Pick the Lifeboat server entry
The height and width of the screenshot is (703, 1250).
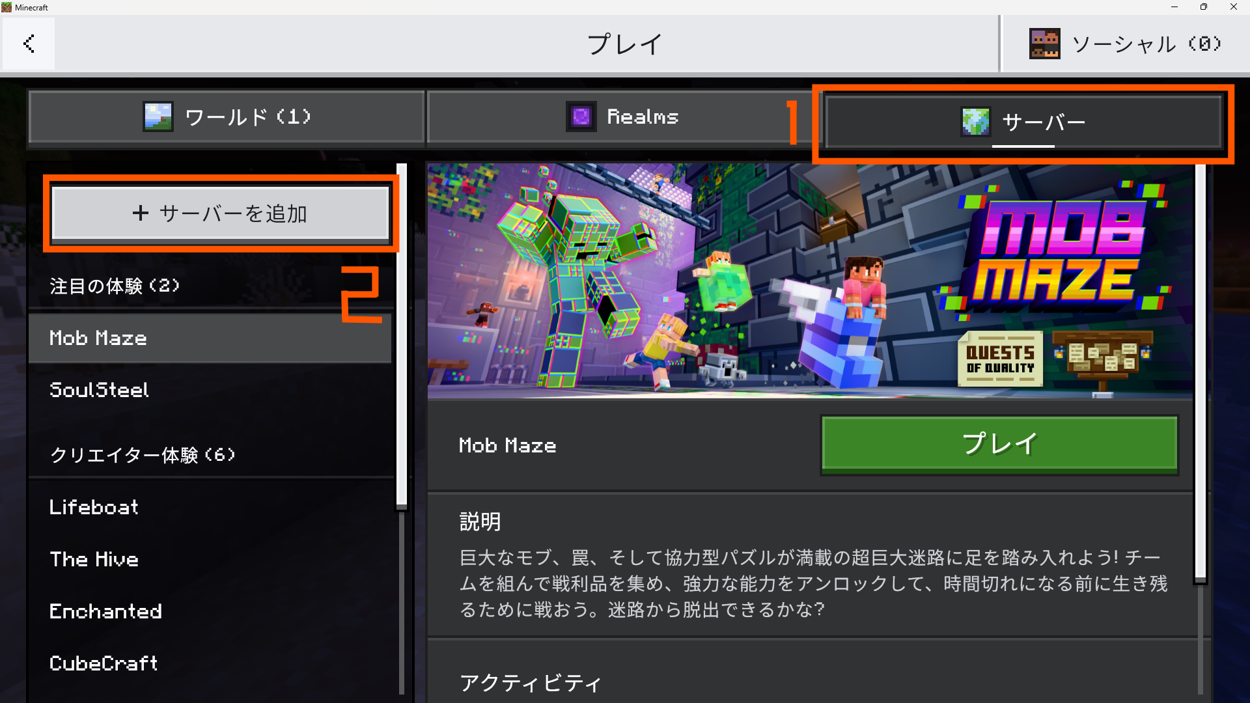pos(210,507)
